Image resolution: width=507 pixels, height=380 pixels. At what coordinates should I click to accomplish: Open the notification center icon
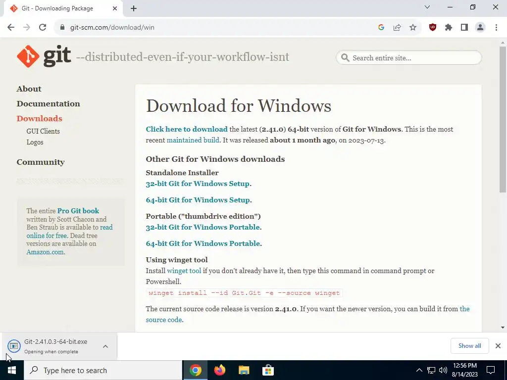tap(491, 370)
